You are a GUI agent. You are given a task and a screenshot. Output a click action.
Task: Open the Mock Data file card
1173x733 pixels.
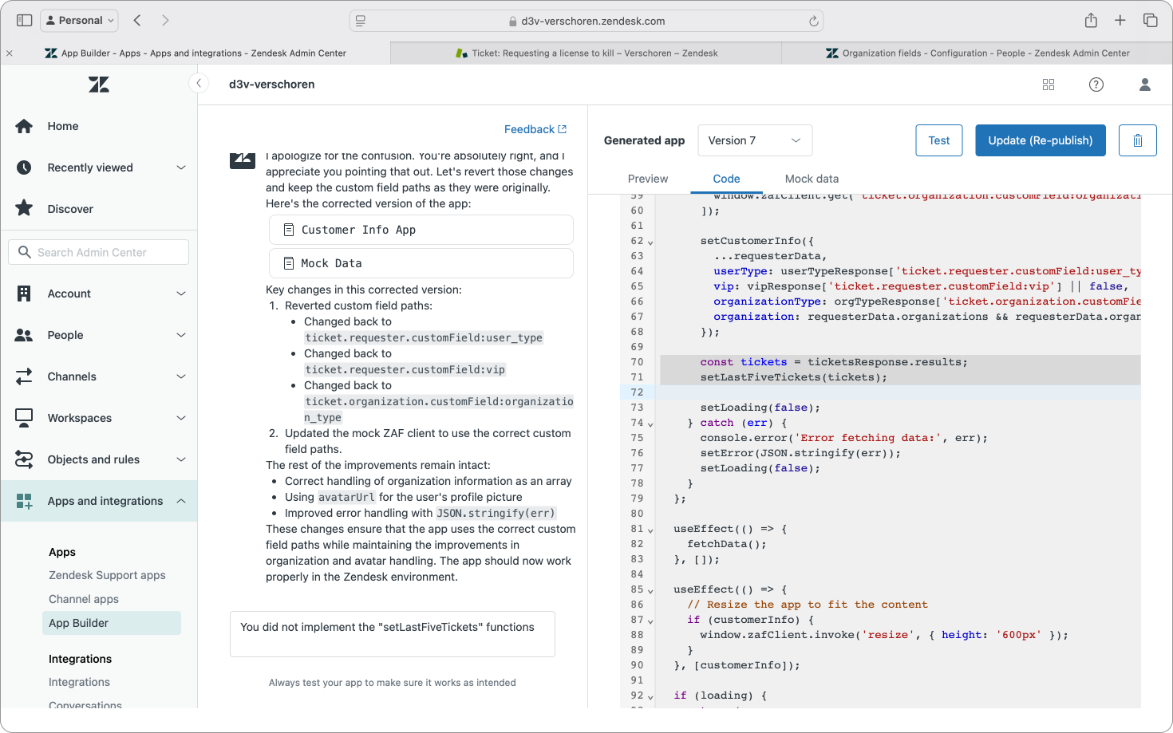coord(421,263)
